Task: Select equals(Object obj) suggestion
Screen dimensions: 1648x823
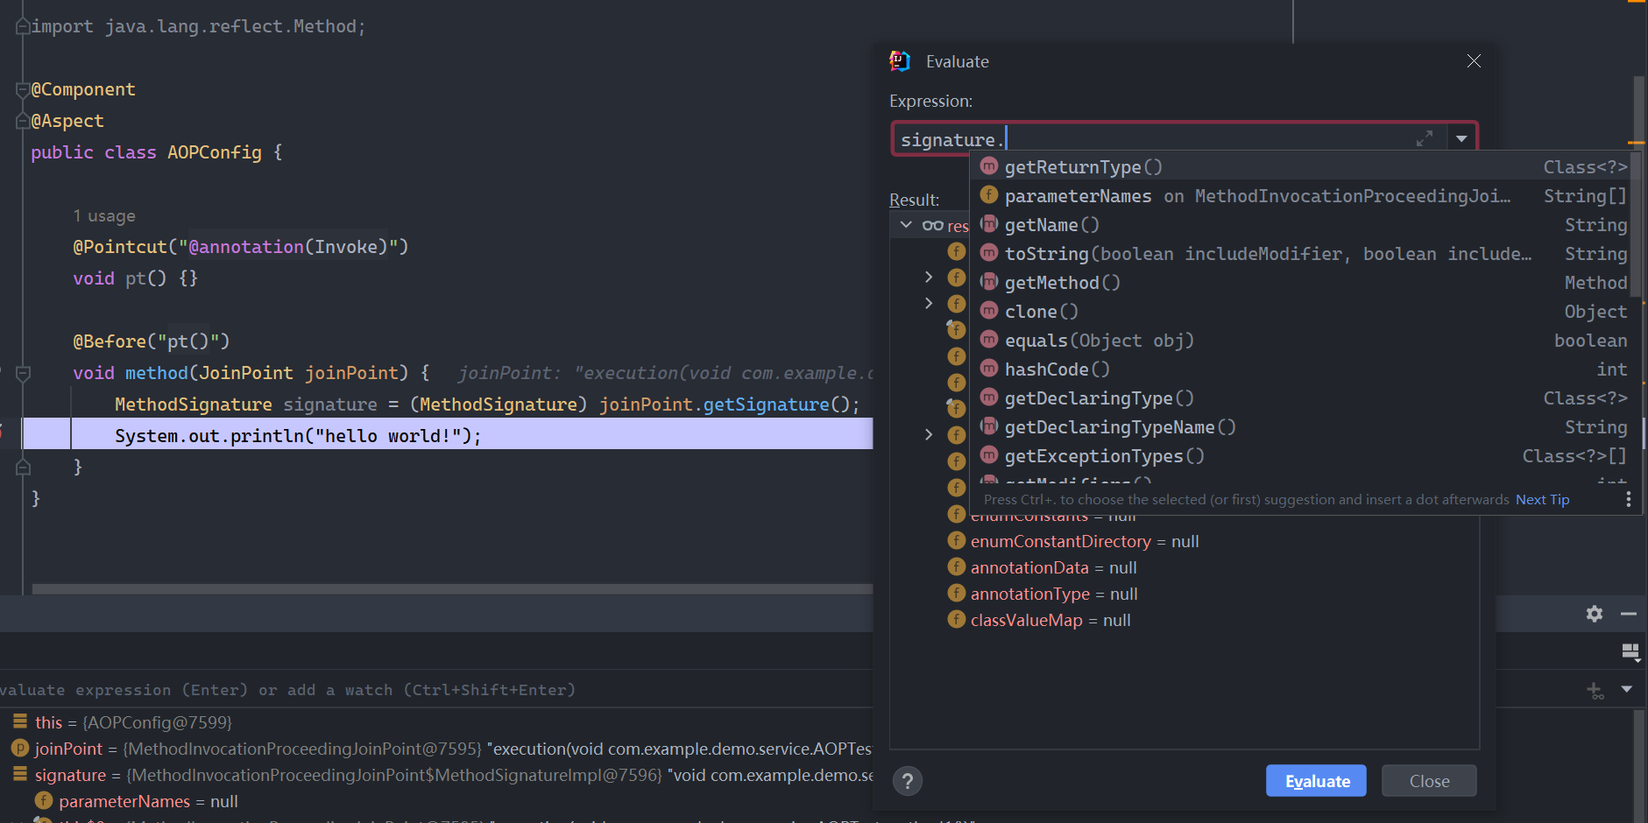Action: pos(1305,340)
